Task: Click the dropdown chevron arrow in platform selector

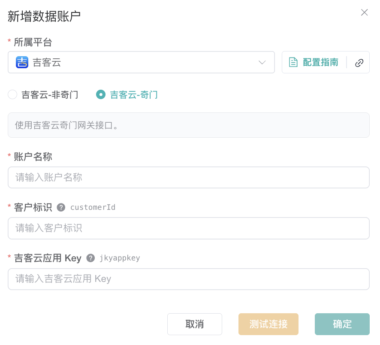Action: click(x=262, y=62)
